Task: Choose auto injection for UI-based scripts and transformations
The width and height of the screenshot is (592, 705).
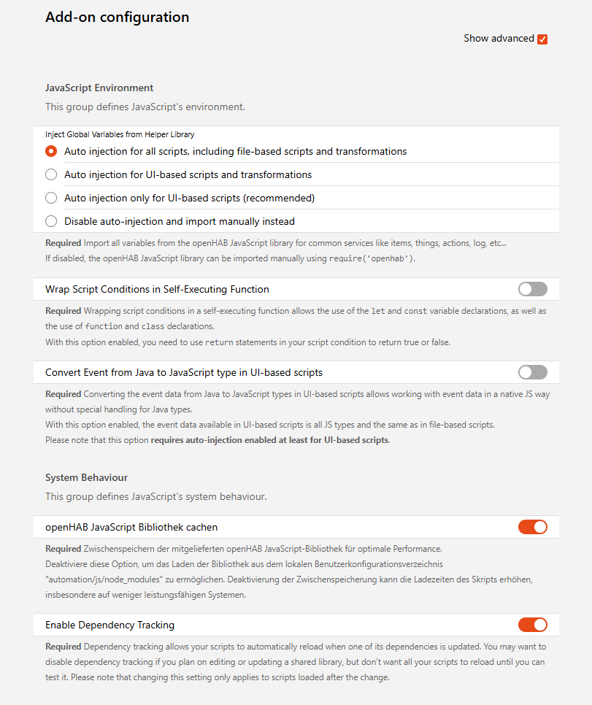Action: (x=51, y=175)
